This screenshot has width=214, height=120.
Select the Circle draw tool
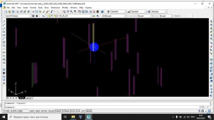4,42
